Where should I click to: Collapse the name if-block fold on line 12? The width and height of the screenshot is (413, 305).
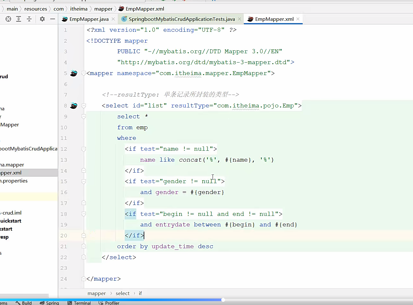[84, 149]
